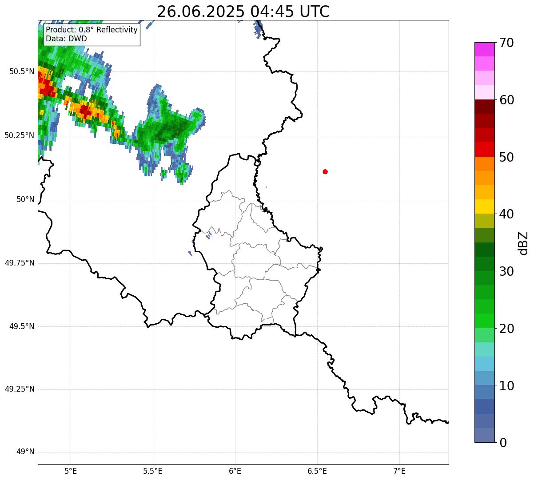Click the magenta top colorbar segment
Image resolution: width=534 pixels, height=480 pixels.
coord(484,49)
